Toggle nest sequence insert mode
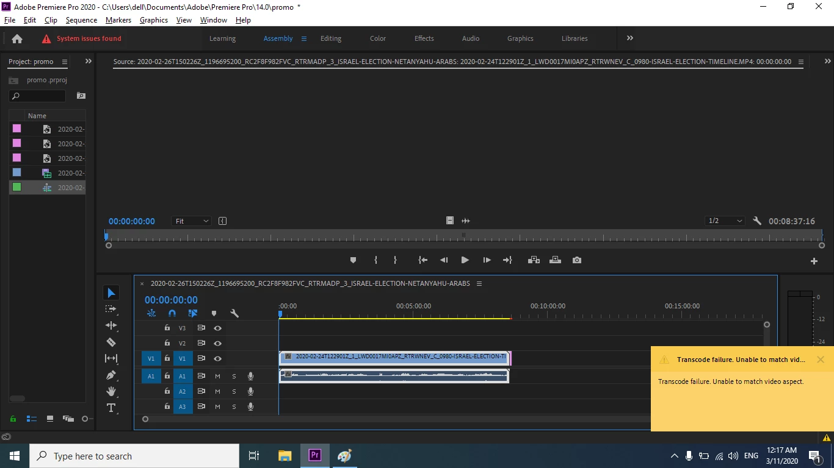 pos(151,313)
